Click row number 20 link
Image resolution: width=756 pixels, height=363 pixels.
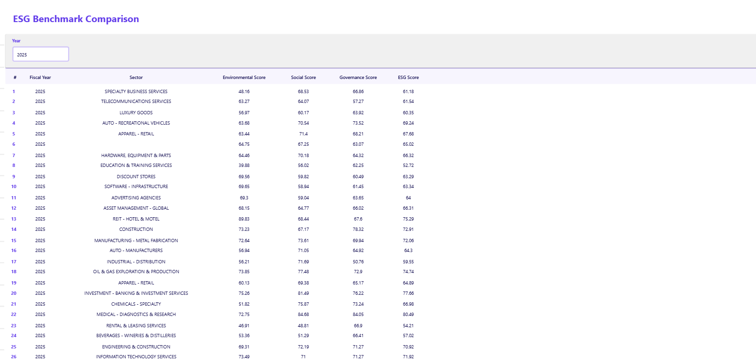tap(14, 293)
